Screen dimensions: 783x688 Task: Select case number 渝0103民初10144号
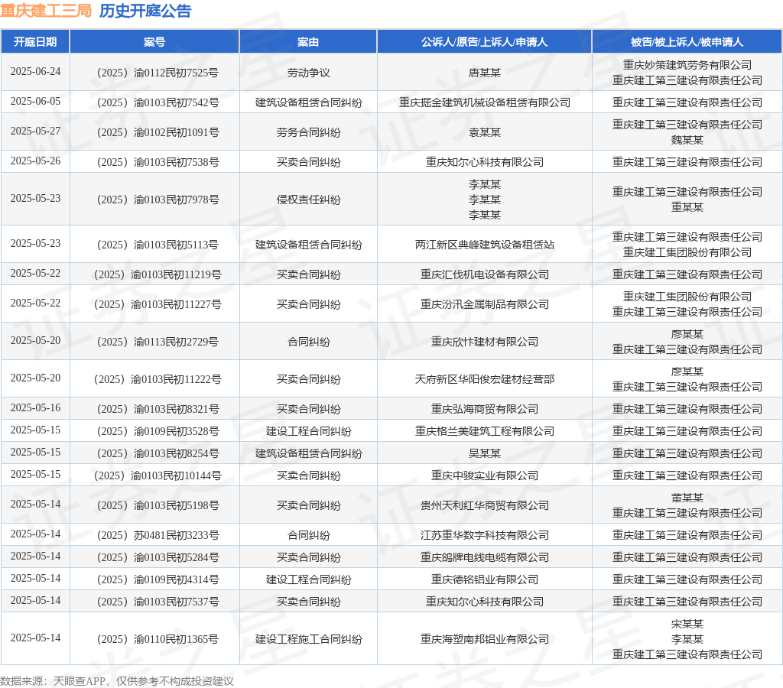[x=158, y=475]
